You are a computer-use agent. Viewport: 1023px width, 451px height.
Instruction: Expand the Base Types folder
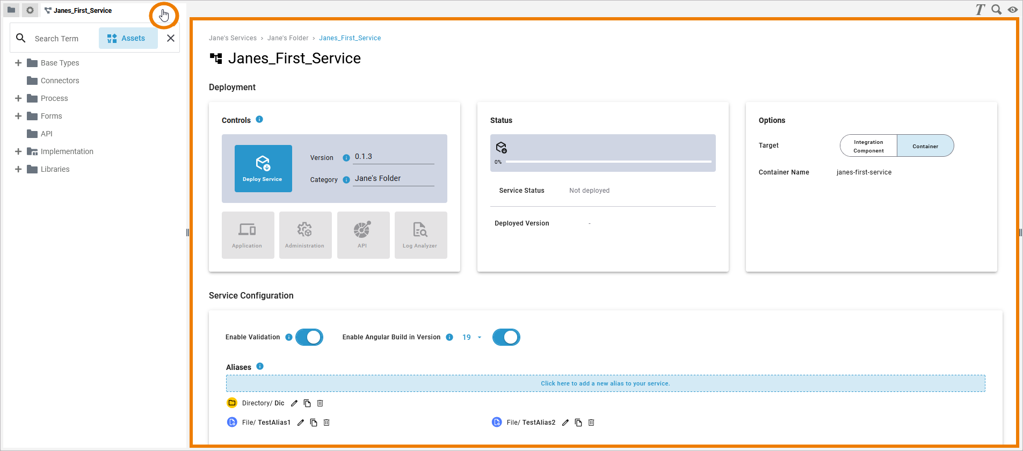click(x=18, y=63)
